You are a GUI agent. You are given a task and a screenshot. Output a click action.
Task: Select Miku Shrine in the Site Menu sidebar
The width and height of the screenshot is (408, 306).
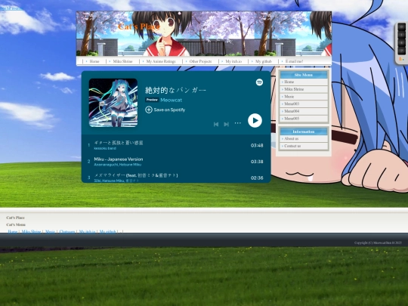point(304,89)
